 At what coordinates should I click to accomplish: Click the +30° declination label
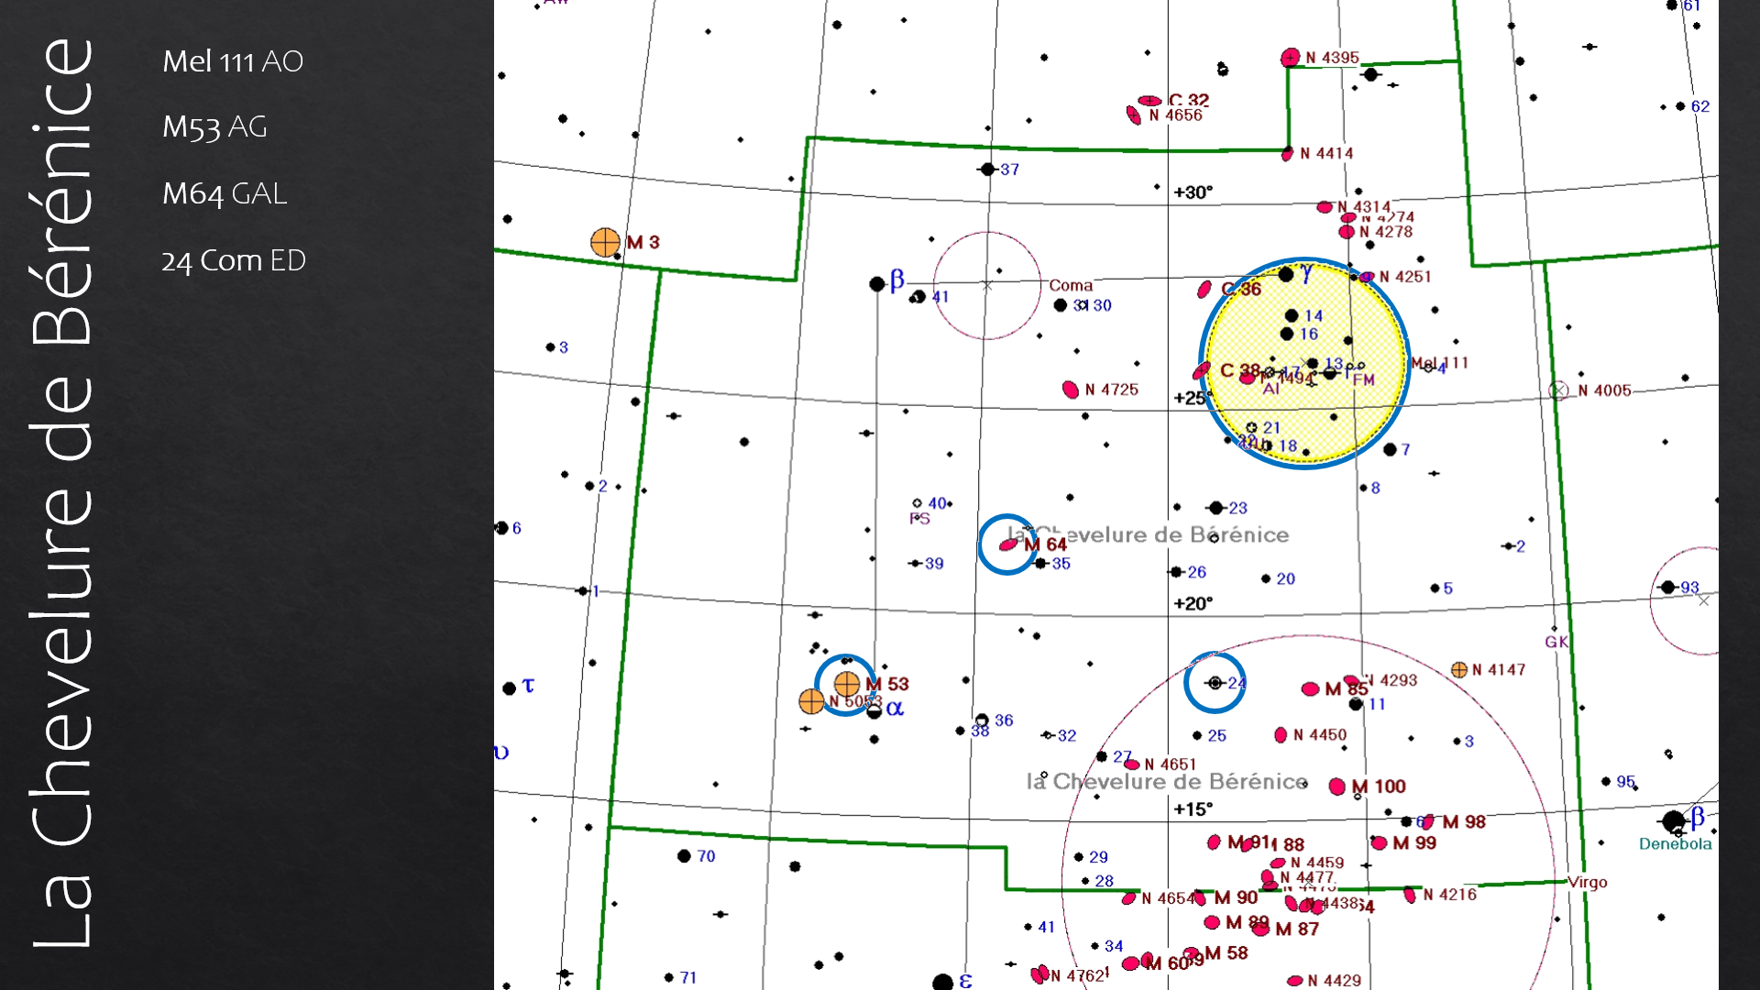pyautogui.click(x=1193, y=192)
